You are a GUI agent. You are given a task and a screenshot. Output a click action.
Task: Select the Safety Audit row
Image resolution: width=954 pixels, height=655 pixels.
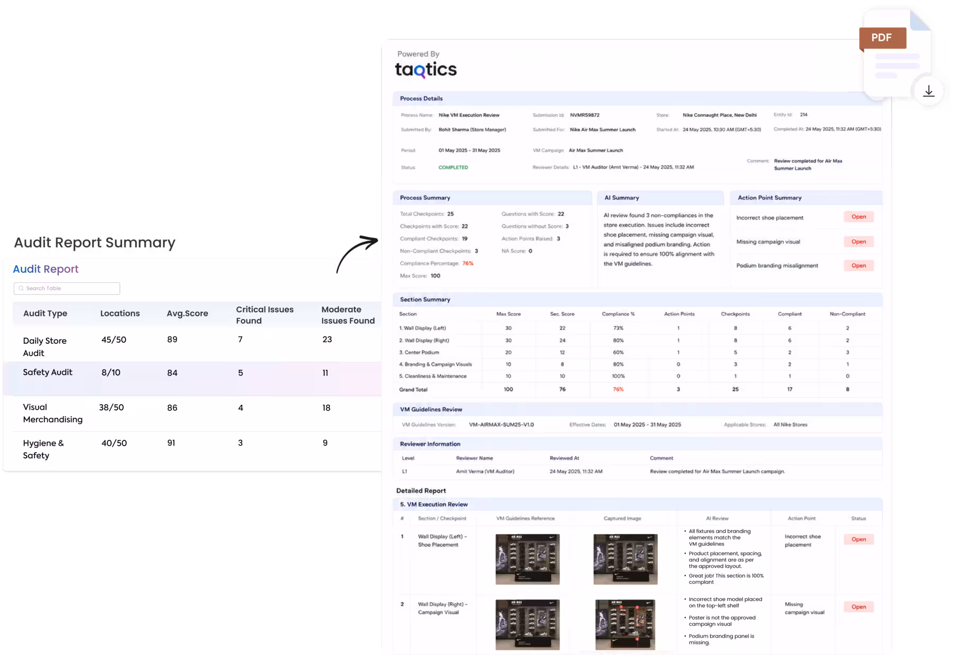click(192, 378)
